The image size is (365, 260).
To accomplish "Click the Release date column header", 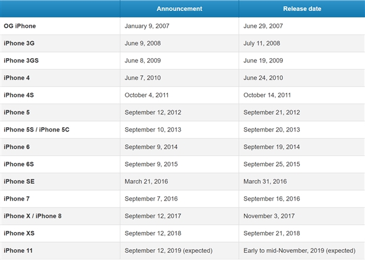I will coord(302,8).
